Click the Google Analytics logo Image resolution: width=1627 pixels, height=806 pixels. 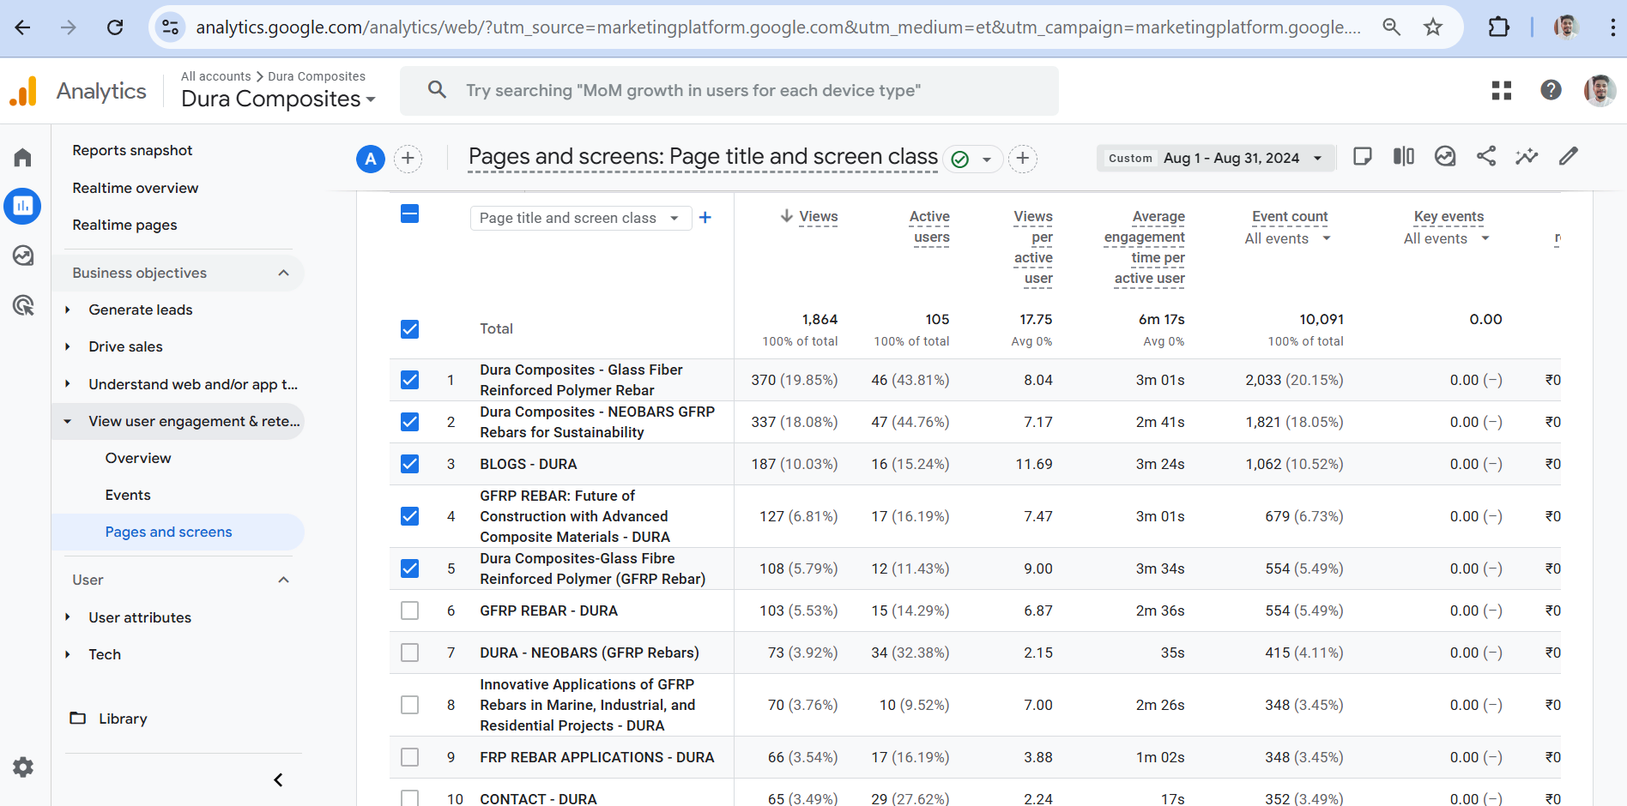24,91
